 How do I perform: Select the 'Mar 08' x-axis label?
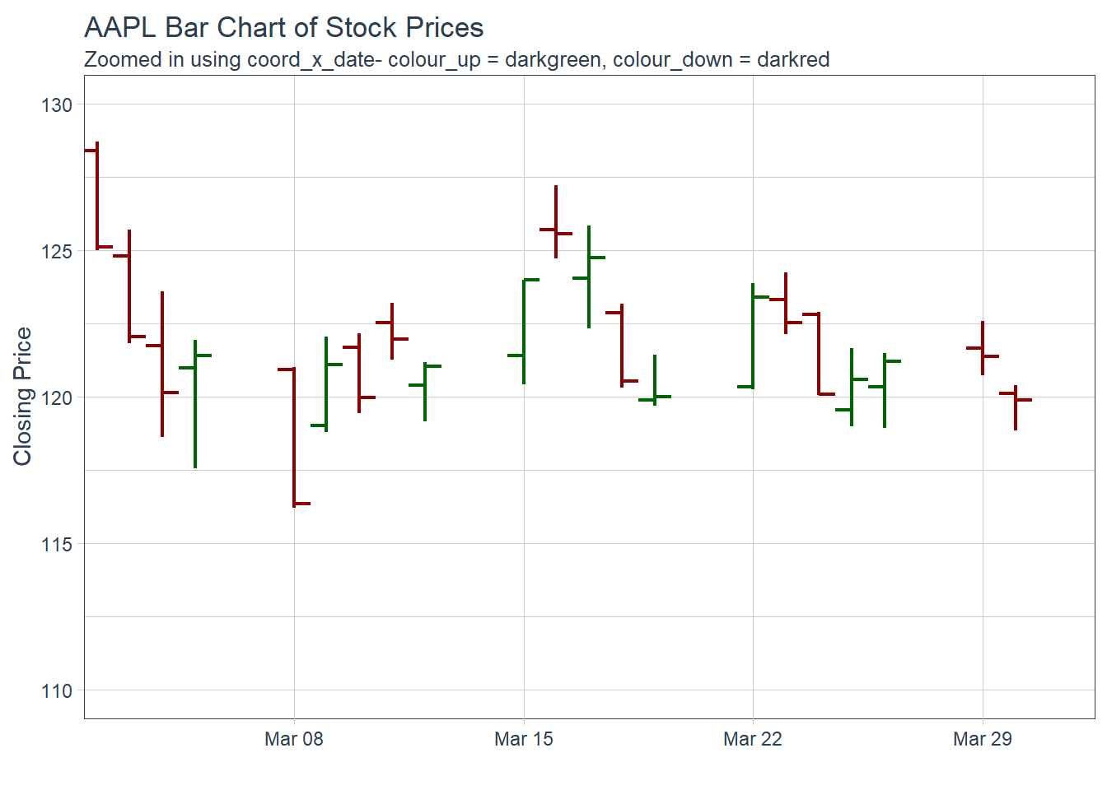(x=294, y=739)
